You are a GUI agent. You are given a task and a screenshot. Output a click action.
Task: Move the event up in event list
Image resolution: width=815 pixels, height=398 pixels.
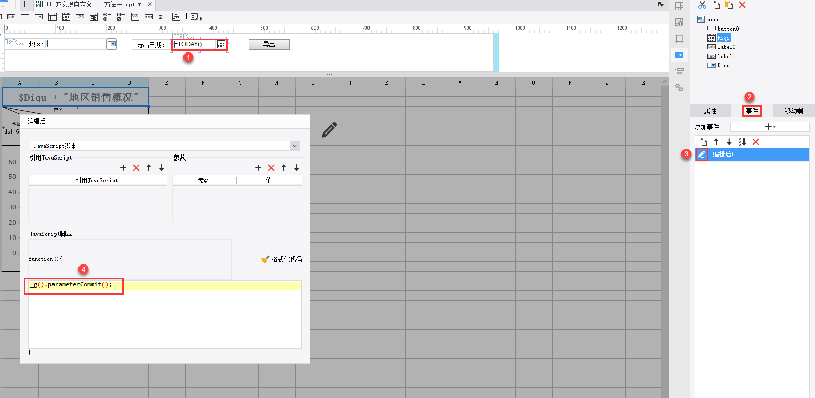tap(716, 142)
